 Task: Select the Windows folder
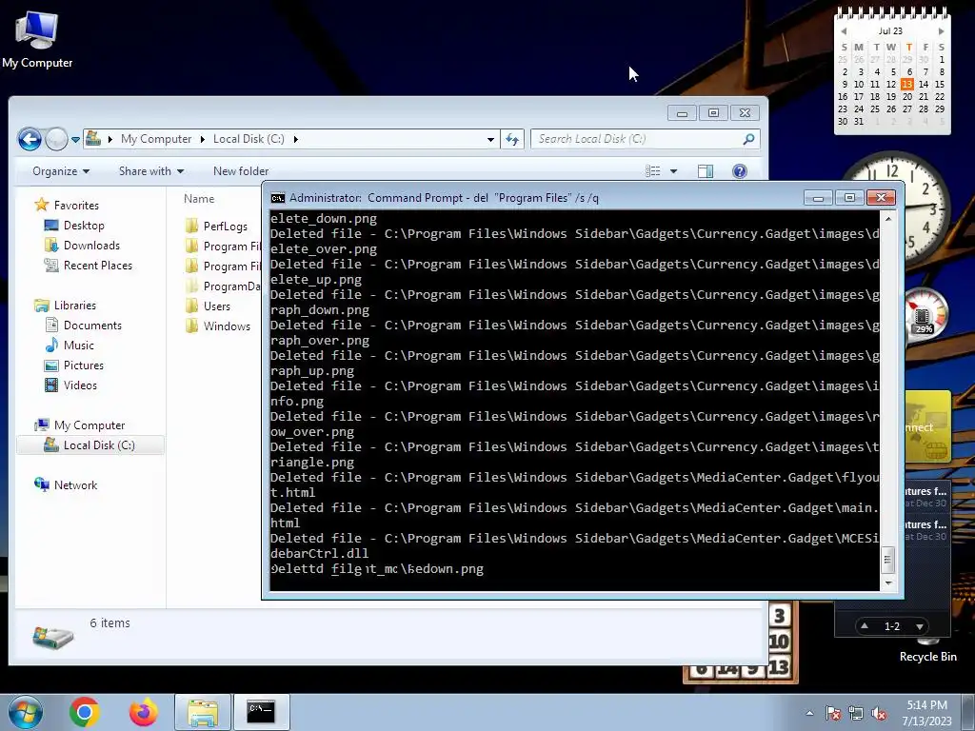click(218, 326)
